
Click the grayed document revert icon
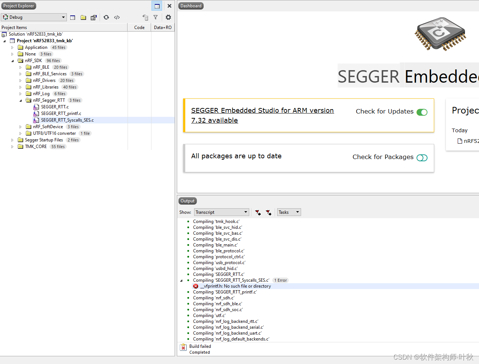tap(145, 17)
